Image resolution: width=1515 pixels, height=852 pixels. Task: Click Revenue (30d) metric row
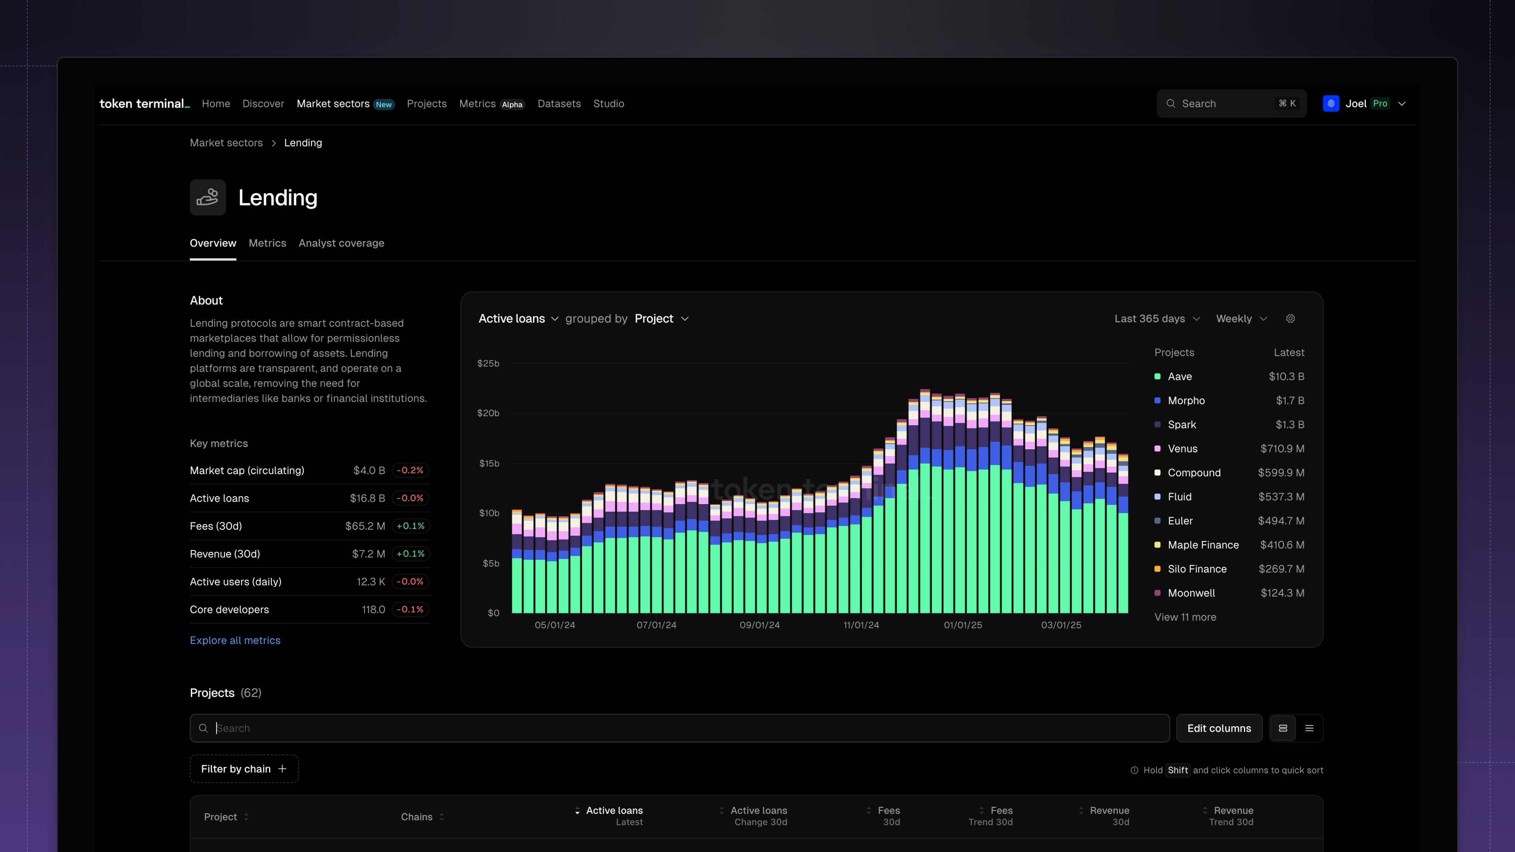coord(310,554)
